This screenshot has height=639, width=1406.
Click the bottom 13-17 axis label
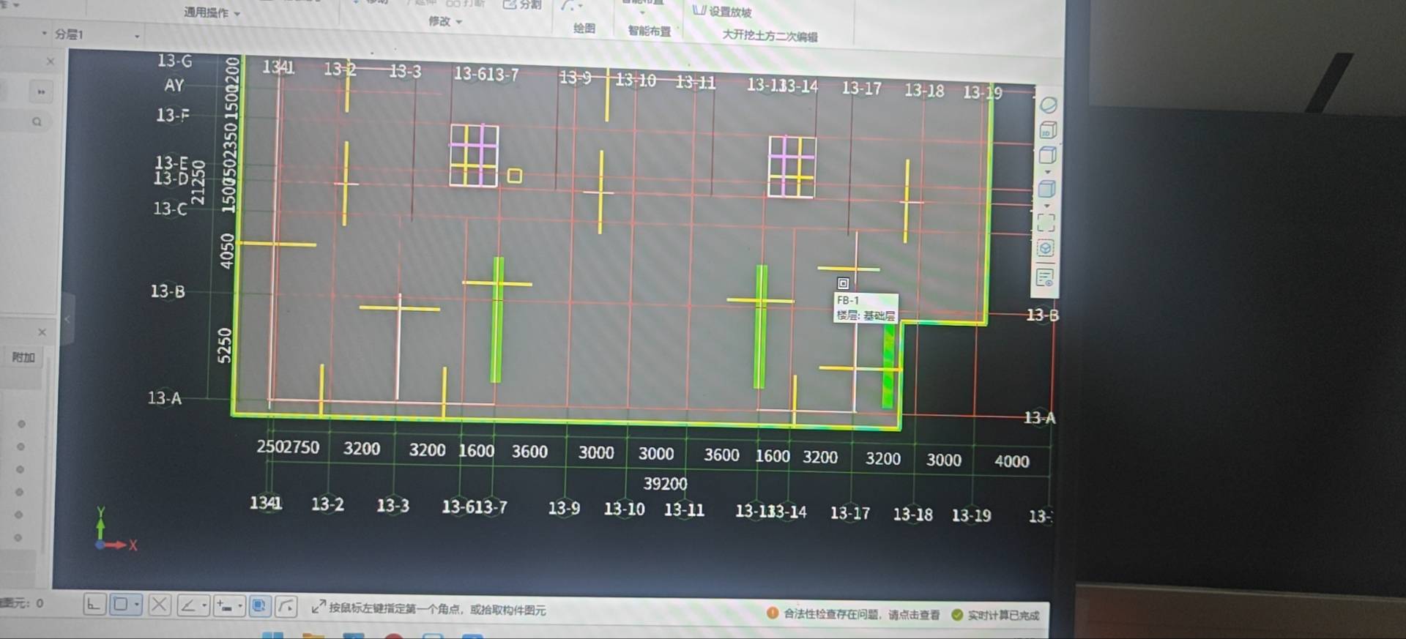(850, 513)
